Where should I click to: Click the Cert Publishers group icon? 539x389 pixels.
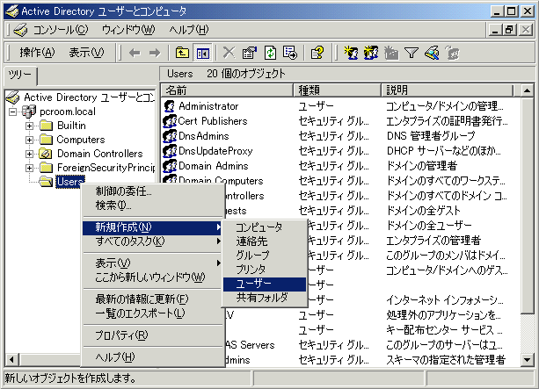click(170, 121)
